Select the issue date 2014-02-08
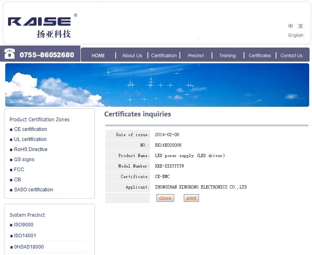 pyautogui.click(x=167, y=135)
